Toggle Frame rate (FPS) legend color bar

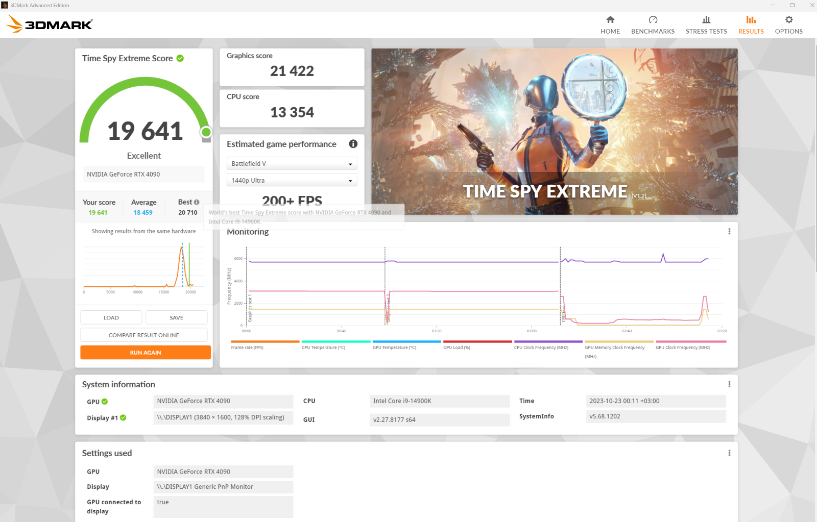(x=265, y=341)
